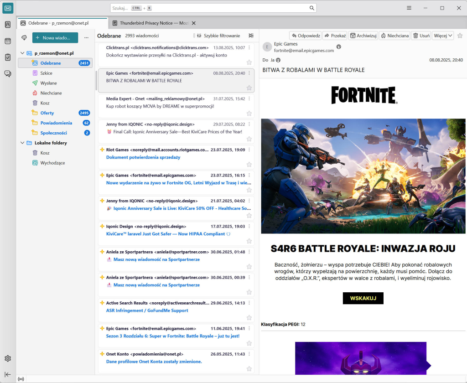Open the Chat space icon
467x383 pixels.
pos(8,74)
